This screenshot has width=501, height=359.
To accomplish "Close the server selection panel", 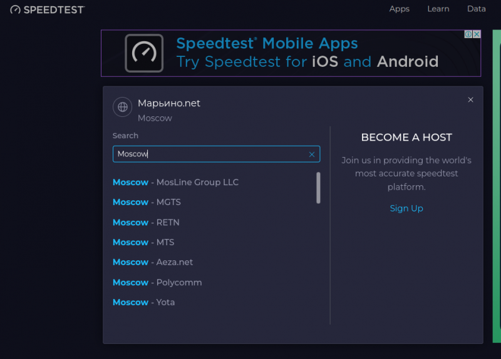I will [x=470, y=100].
